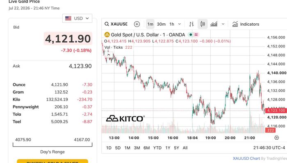Click the Kitco logo on the chart
Screen dimensions: 287x163
pos(125,118)
